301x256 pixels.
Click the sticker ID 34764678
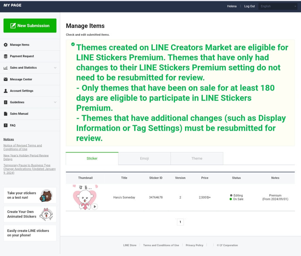[156, 197]
